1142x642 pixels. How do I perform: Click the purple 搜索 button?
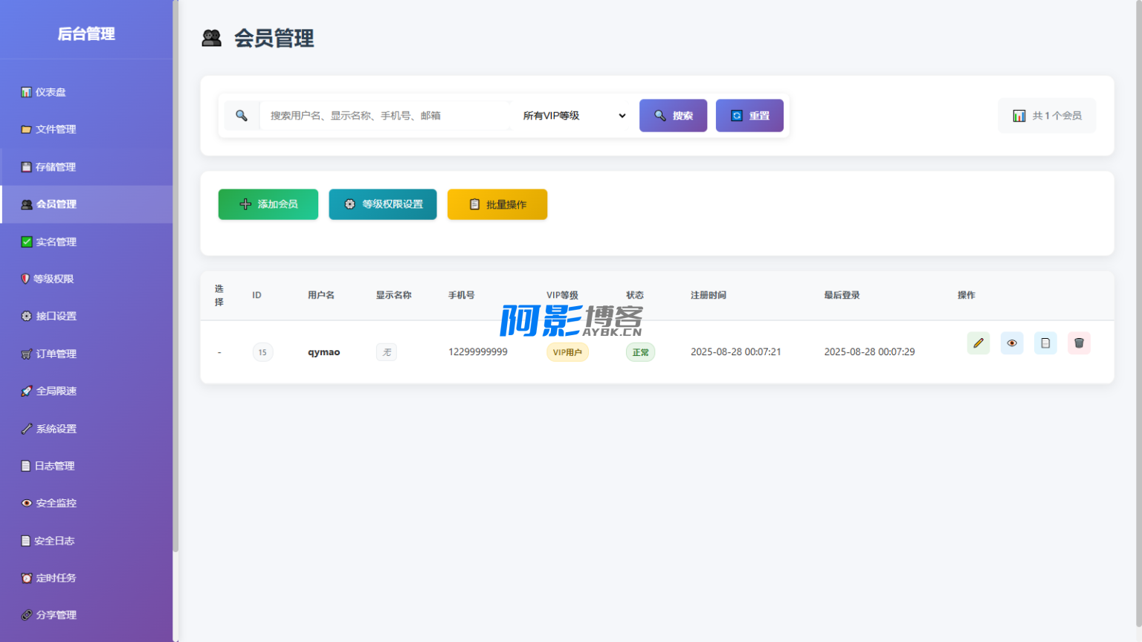click(x=673, y=116)
